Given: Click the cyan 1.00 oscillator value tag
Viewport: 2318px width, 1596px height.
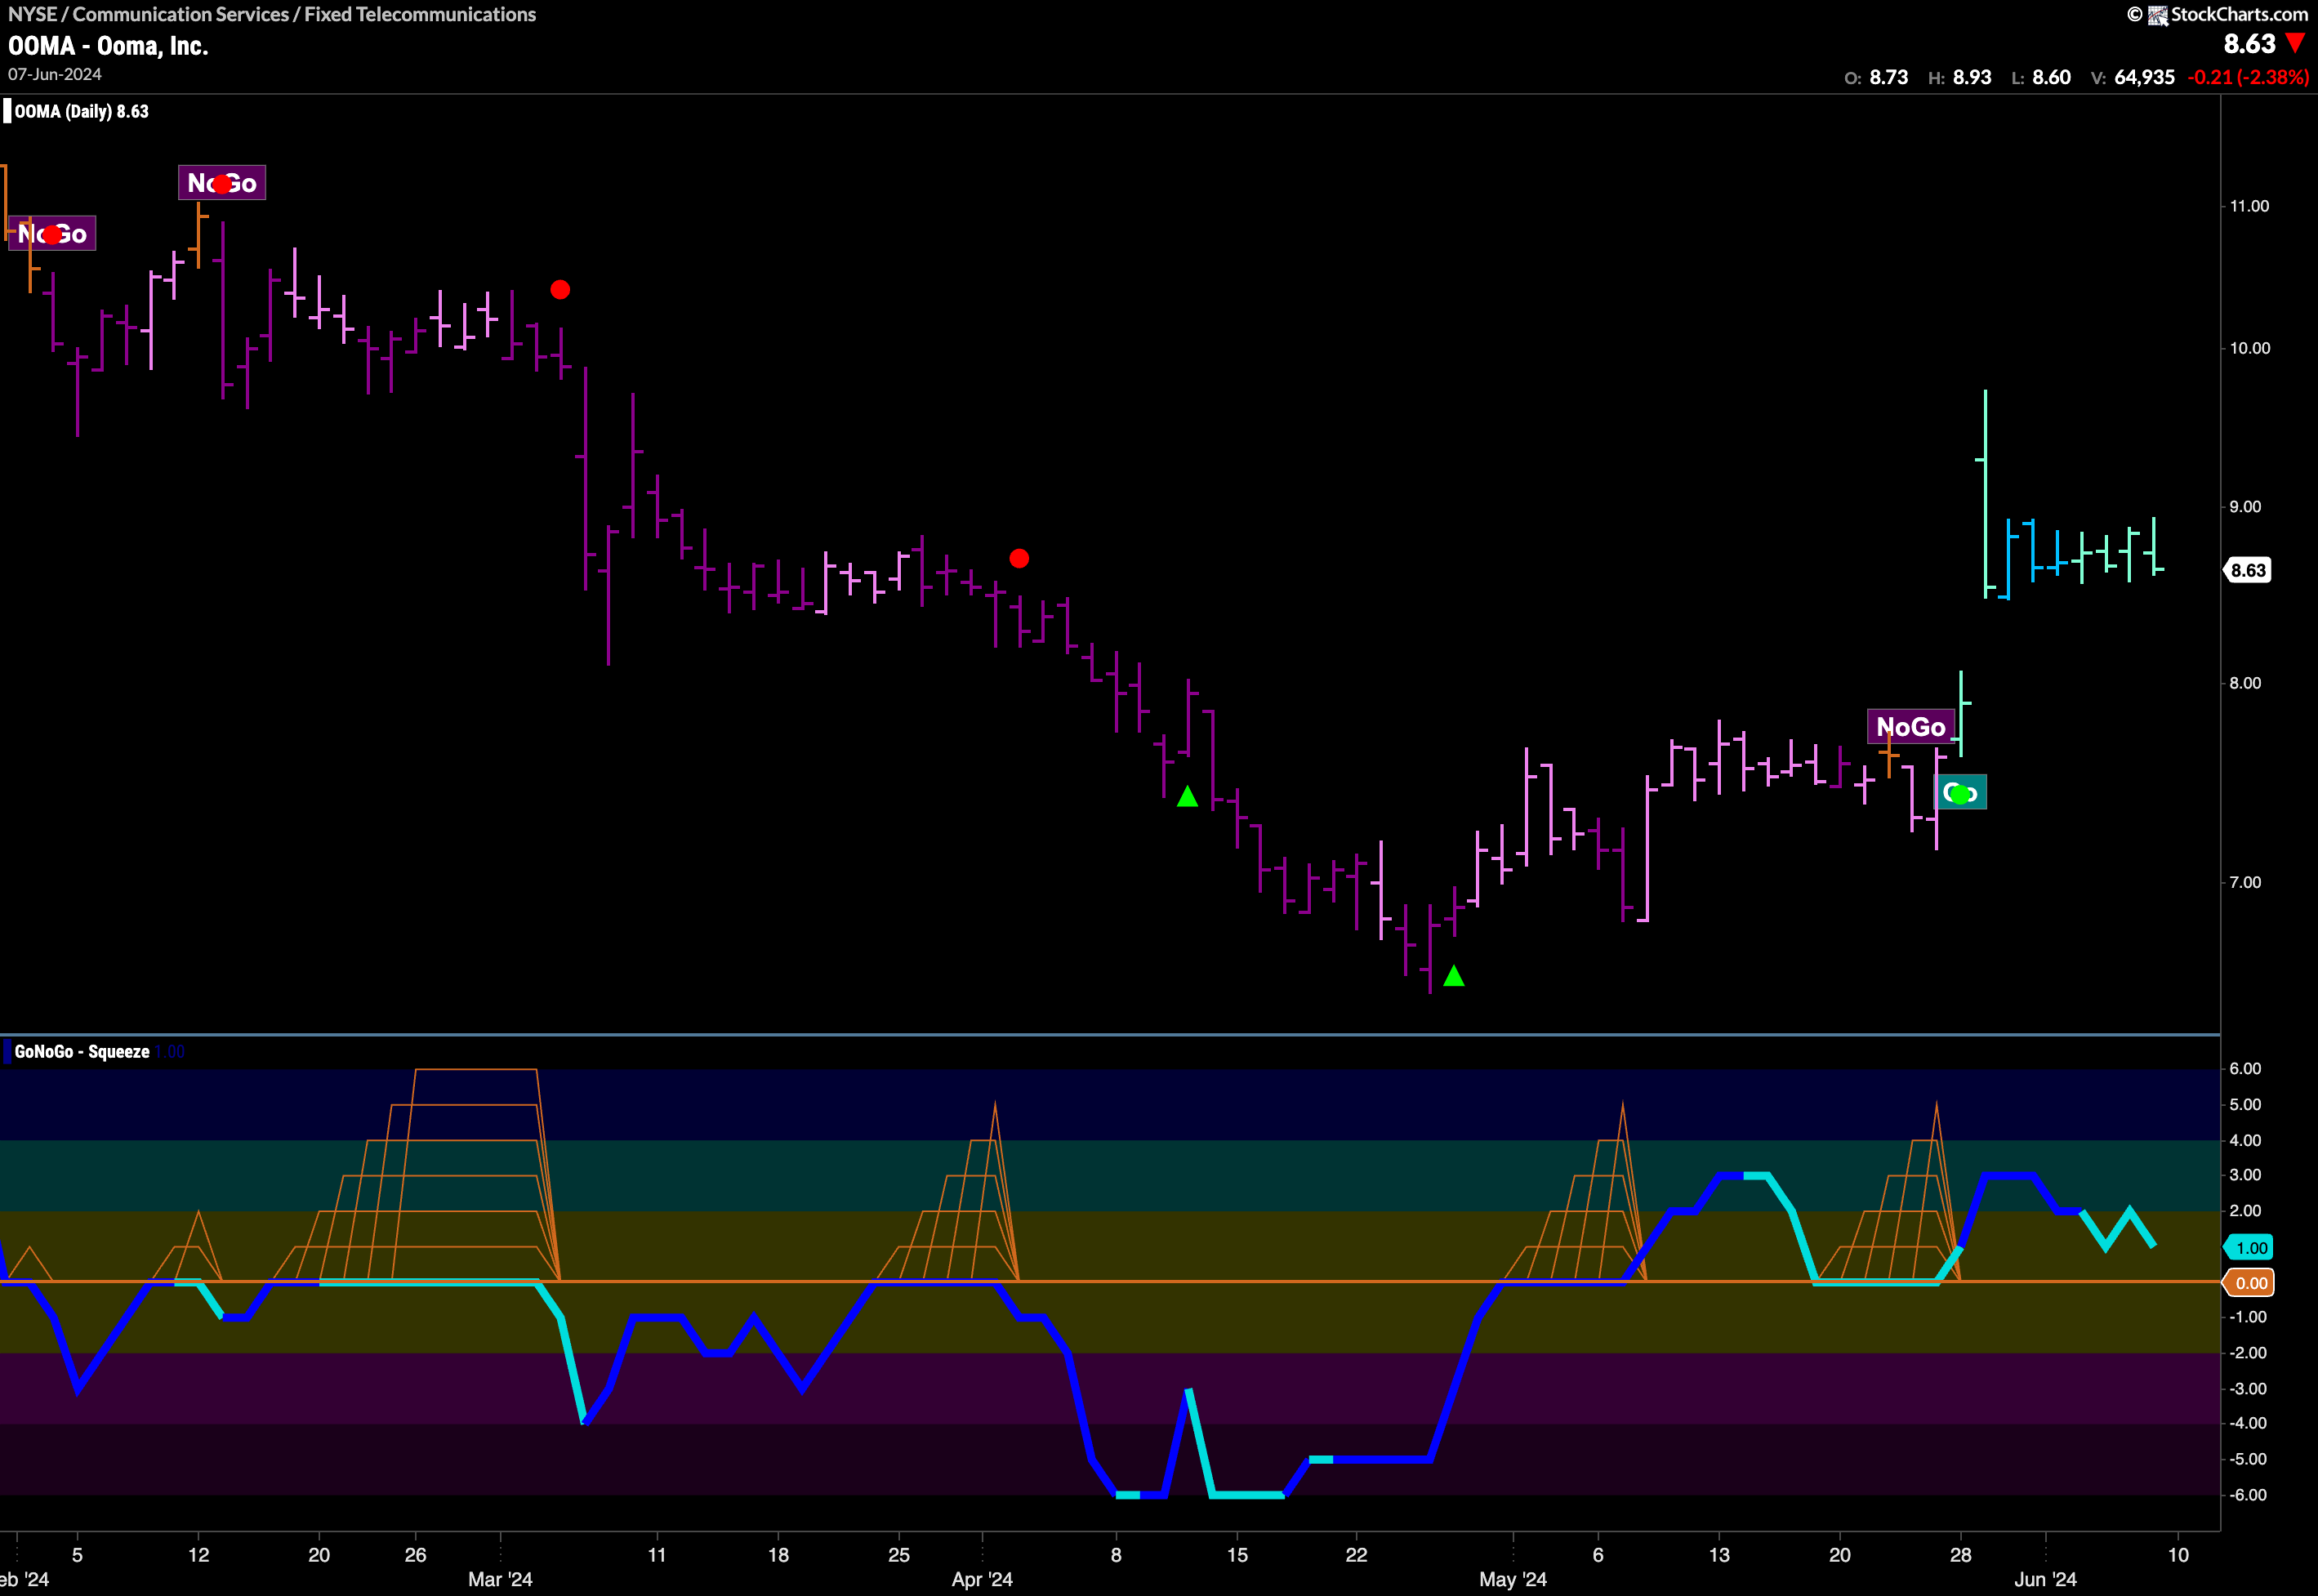Looking at the screenshot, I should 2249,1248.
